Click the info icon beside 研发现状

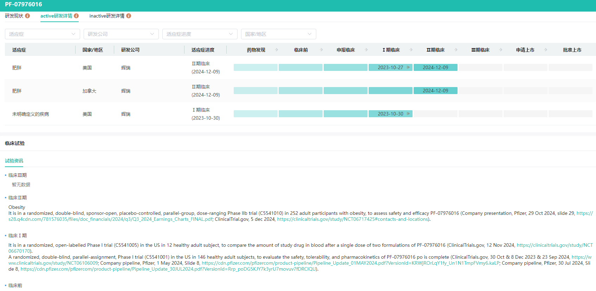click(x=27, y=16)
